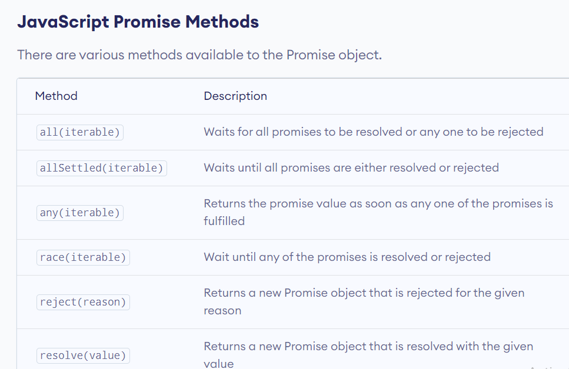
Task: Click description about rejected for the given reason
Action: 364,301
